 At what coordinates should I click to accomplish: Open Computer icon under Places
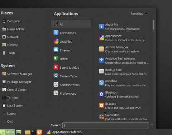tap(4, 21)
